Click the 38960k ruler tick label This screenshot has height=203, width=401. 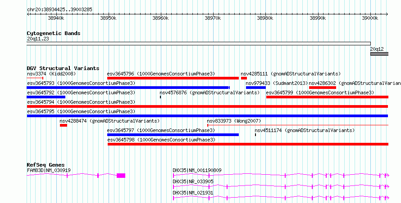160,18
